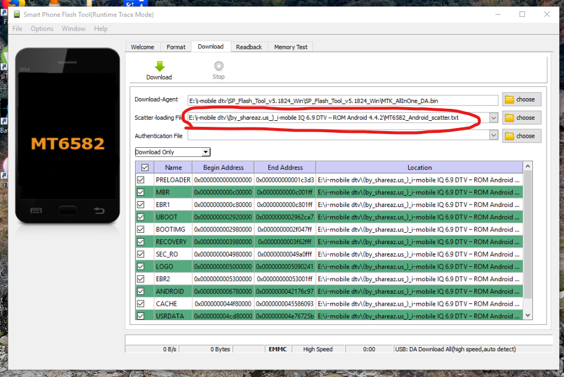This screenshot has width=564, height=377.
Task: Expand the Authentication File dropdown arrow
Action: tap(493, 135)
